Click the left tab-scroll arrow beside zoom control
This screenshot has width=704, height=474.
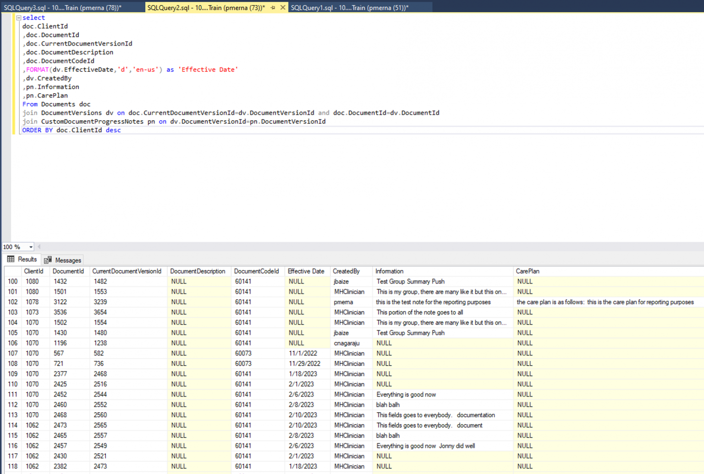(39, 247)
